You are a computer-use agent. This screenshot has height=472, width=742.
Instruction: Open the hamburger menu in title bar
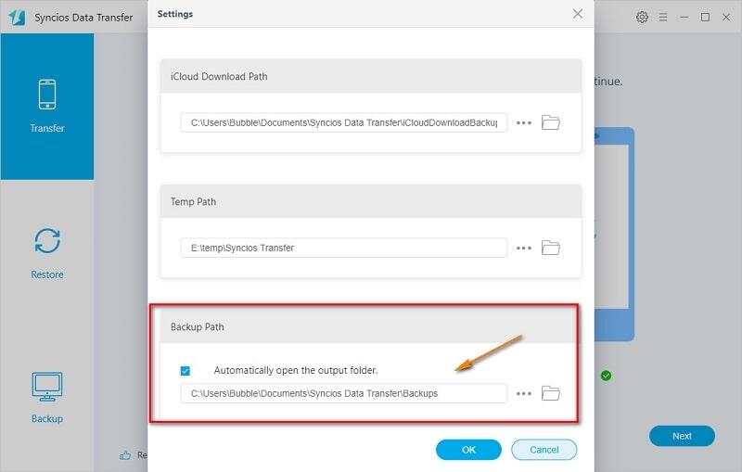click(663, 17)
